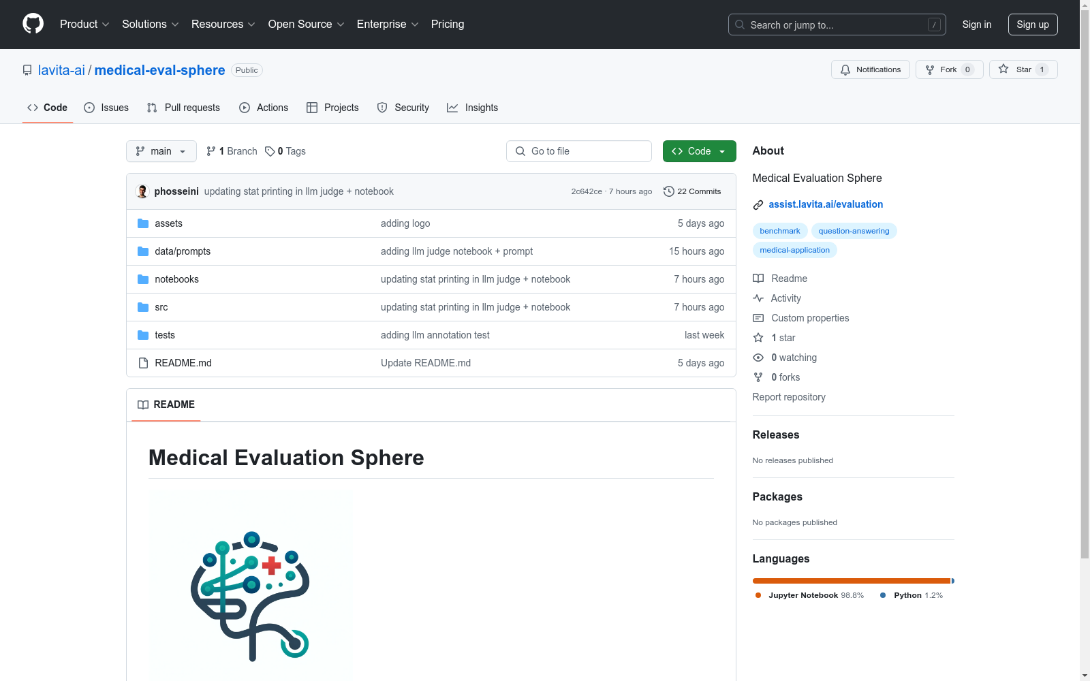Open the 2c642ce commit hash link

(587, 191)
